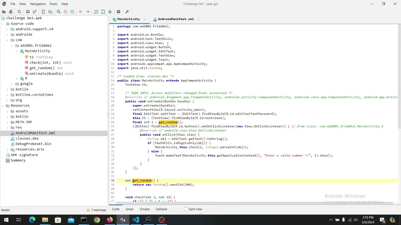Click the sync with editor icon
The height and width of the screenshot is (225, 401).
(43, 12)
